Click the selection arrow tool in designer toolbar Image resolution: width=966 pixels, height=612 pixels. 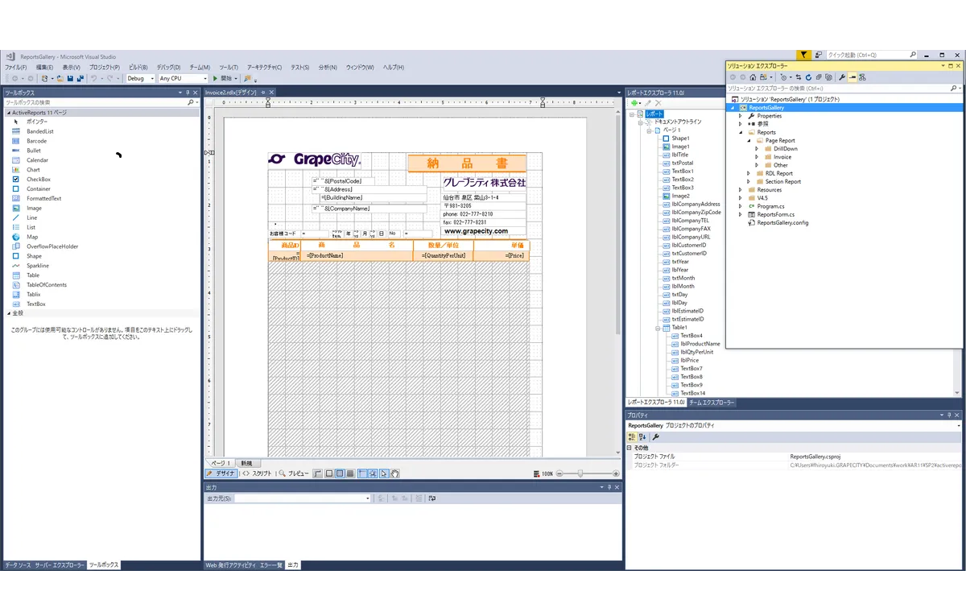[x=383, y=473]
